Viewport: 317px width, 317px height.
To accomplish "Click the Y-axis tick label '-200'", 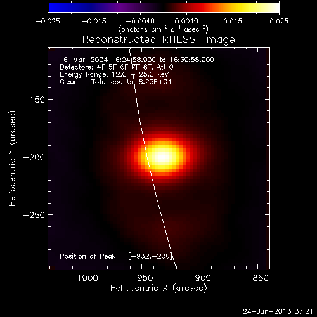I will (34, 157).
